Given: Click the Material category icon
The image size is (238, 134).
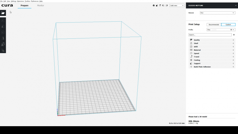Looking at the screenshot, I should point(191,50).
